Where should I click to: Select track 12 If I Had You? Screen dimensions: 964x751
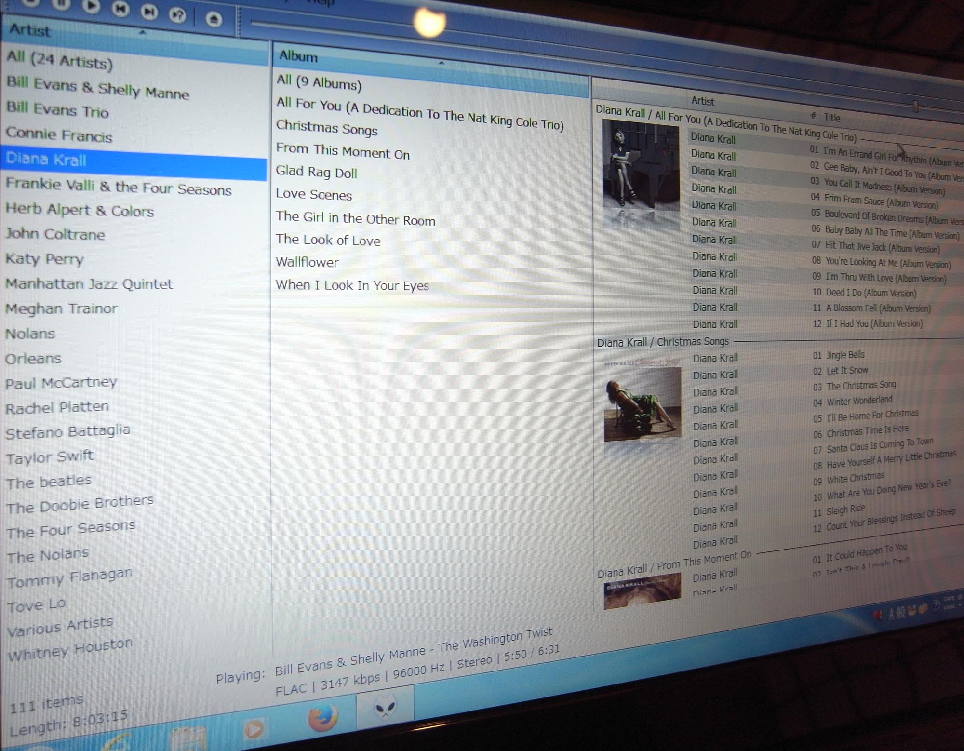[868, 323]
